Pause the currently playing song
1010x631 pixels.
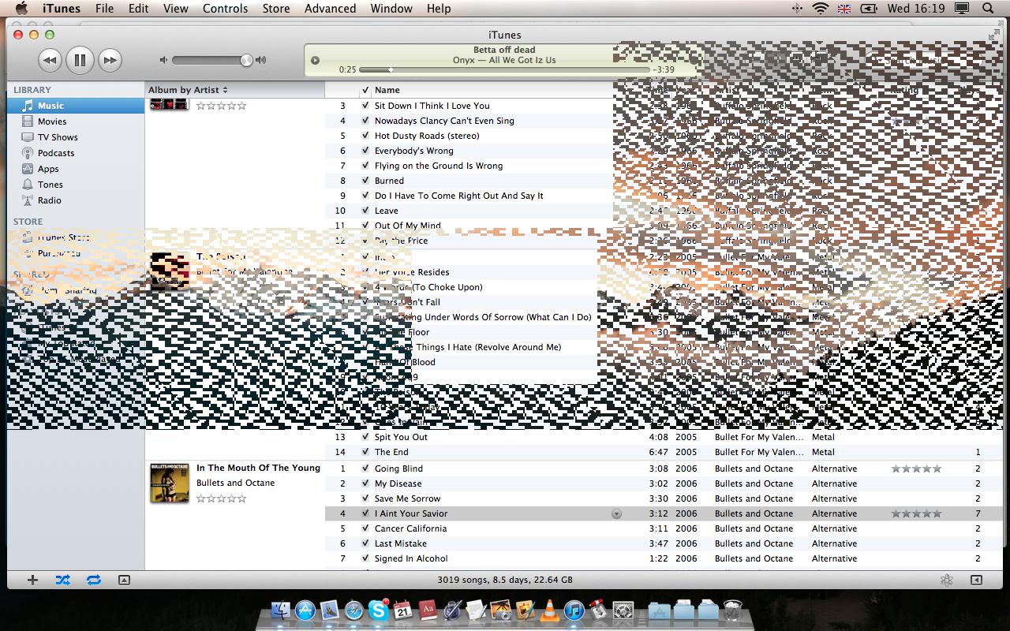pyautogui.click(x=80, y=60)
